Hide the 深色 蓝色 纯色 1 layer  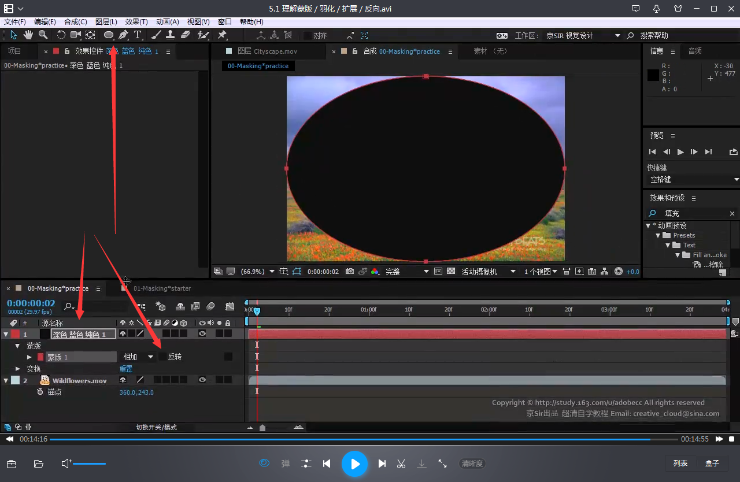[202, 333]
